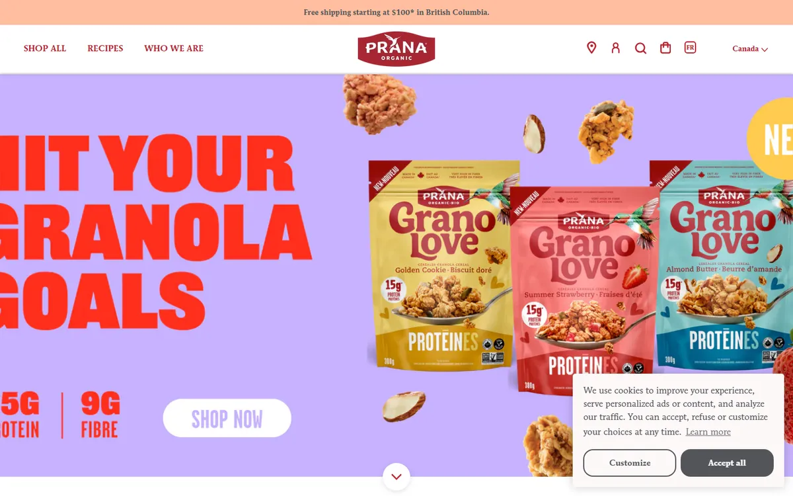This screenshot has height=496, width=793.
Task: Switch language with the FR icon
Action: [x=690, y=48]
